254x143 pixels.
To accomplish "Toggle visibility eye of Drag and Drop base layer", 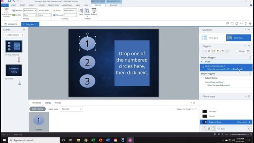I will point(249,122).
